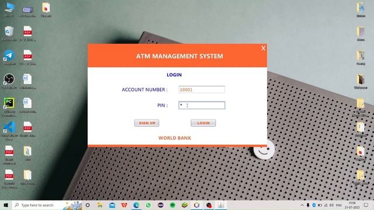The height and width of the screenshot is (210, 374).
Task: Open the Eclipse icon on taskbar
Action: tap(161, 205)
